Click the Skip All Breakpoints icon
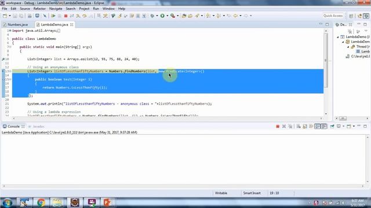The width and height of the screenshot is (371, 208). [x=45, y=16]
